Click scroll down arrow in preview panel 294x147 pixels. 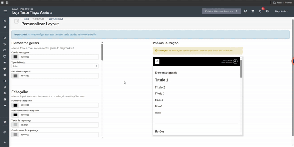[241, 133]
